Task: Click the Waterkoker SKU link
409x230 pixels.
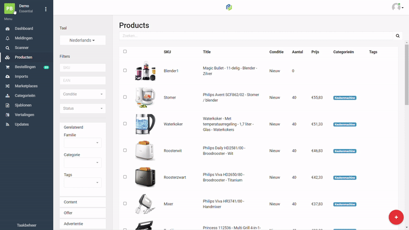Action: pyautogui.click(x=173, y=124)
